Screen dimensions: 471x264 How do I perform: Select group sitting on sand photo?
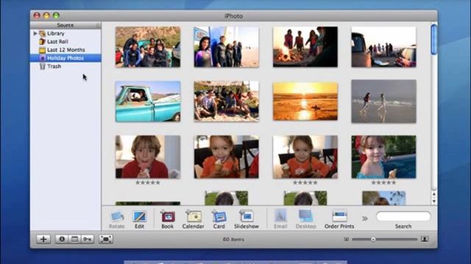(227, 101)
